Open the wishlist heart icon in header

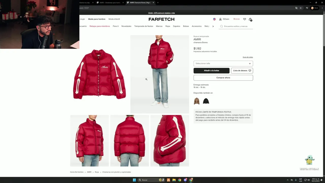[x=245, y=19]
